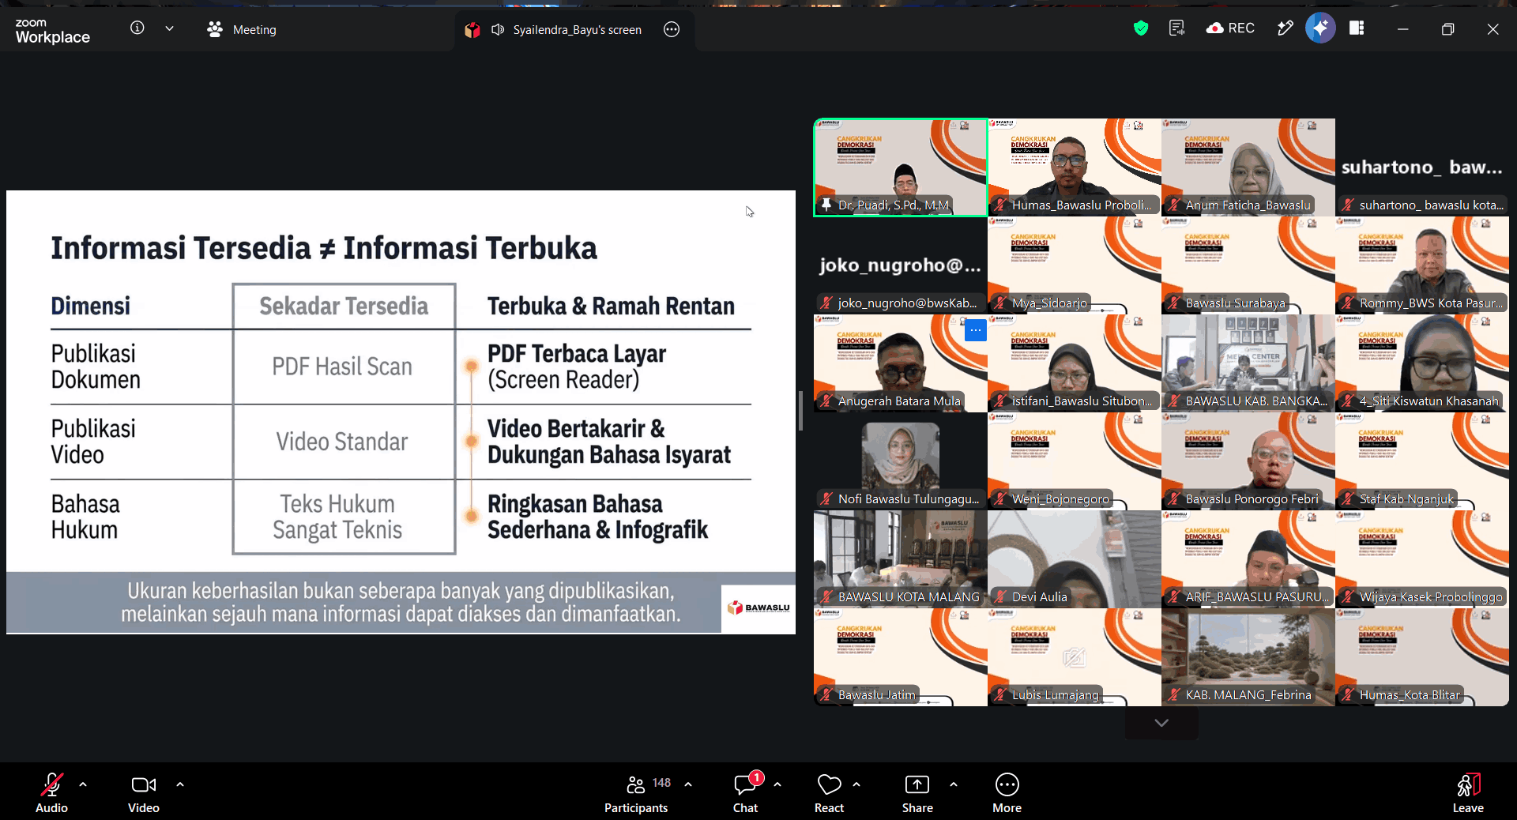Select Dr. Puadi's video thumbnail
1517x820 pixels.
tap(901, 167)
